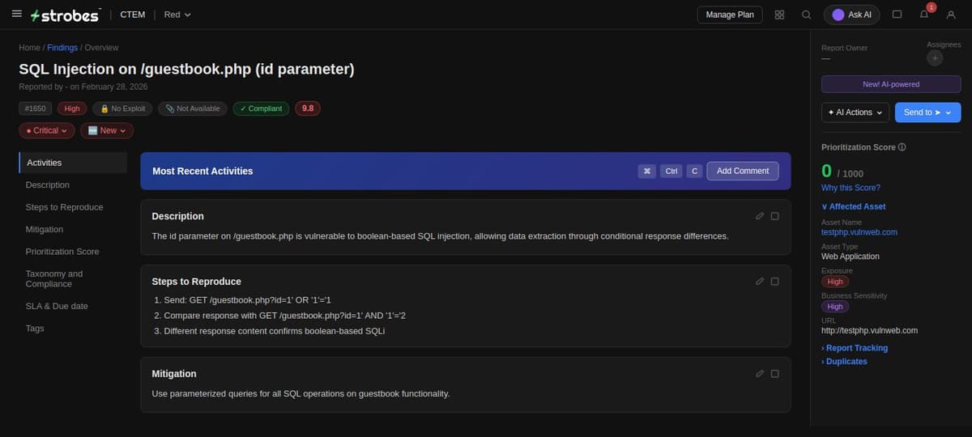Tick the Steps to Reproduce checkbox
This screenshot has height=437, width=972.
775,281
